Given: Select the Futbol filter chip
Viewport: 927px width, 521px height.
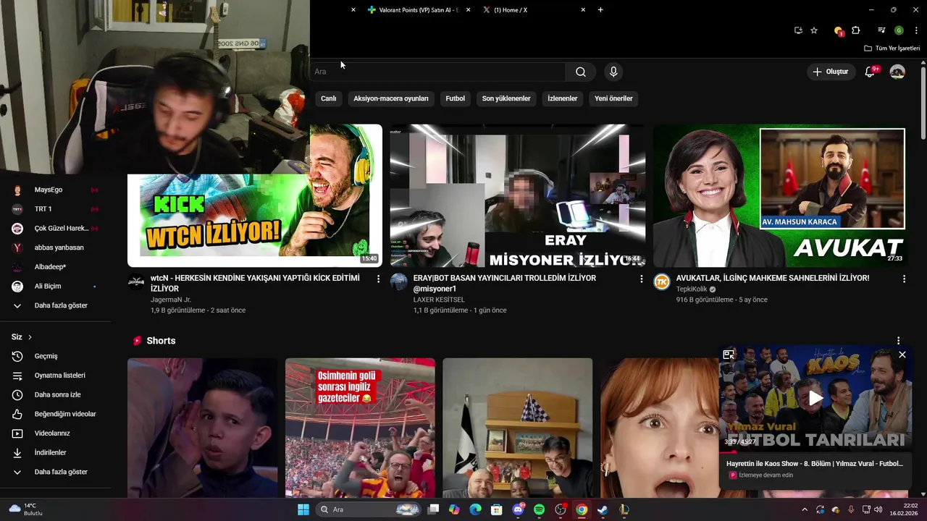Looking at the screenshot, I should pyautogui.click(x=456, y=98).
